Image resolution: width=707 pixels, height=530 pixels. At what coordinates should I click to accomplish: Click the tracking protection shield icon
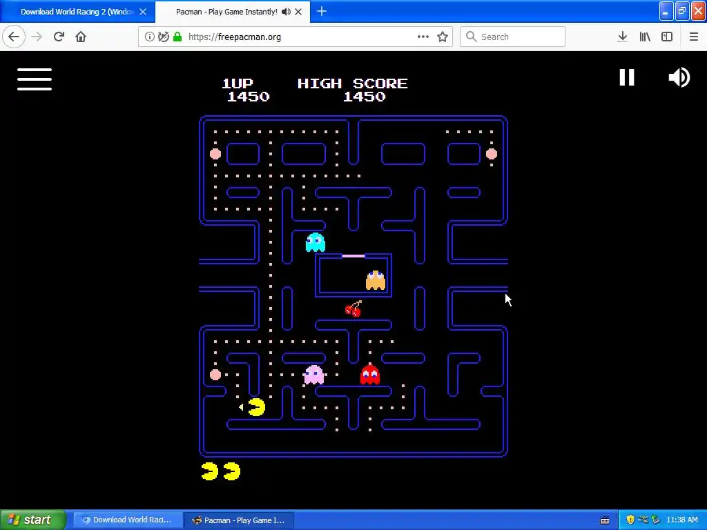[163, 37]
